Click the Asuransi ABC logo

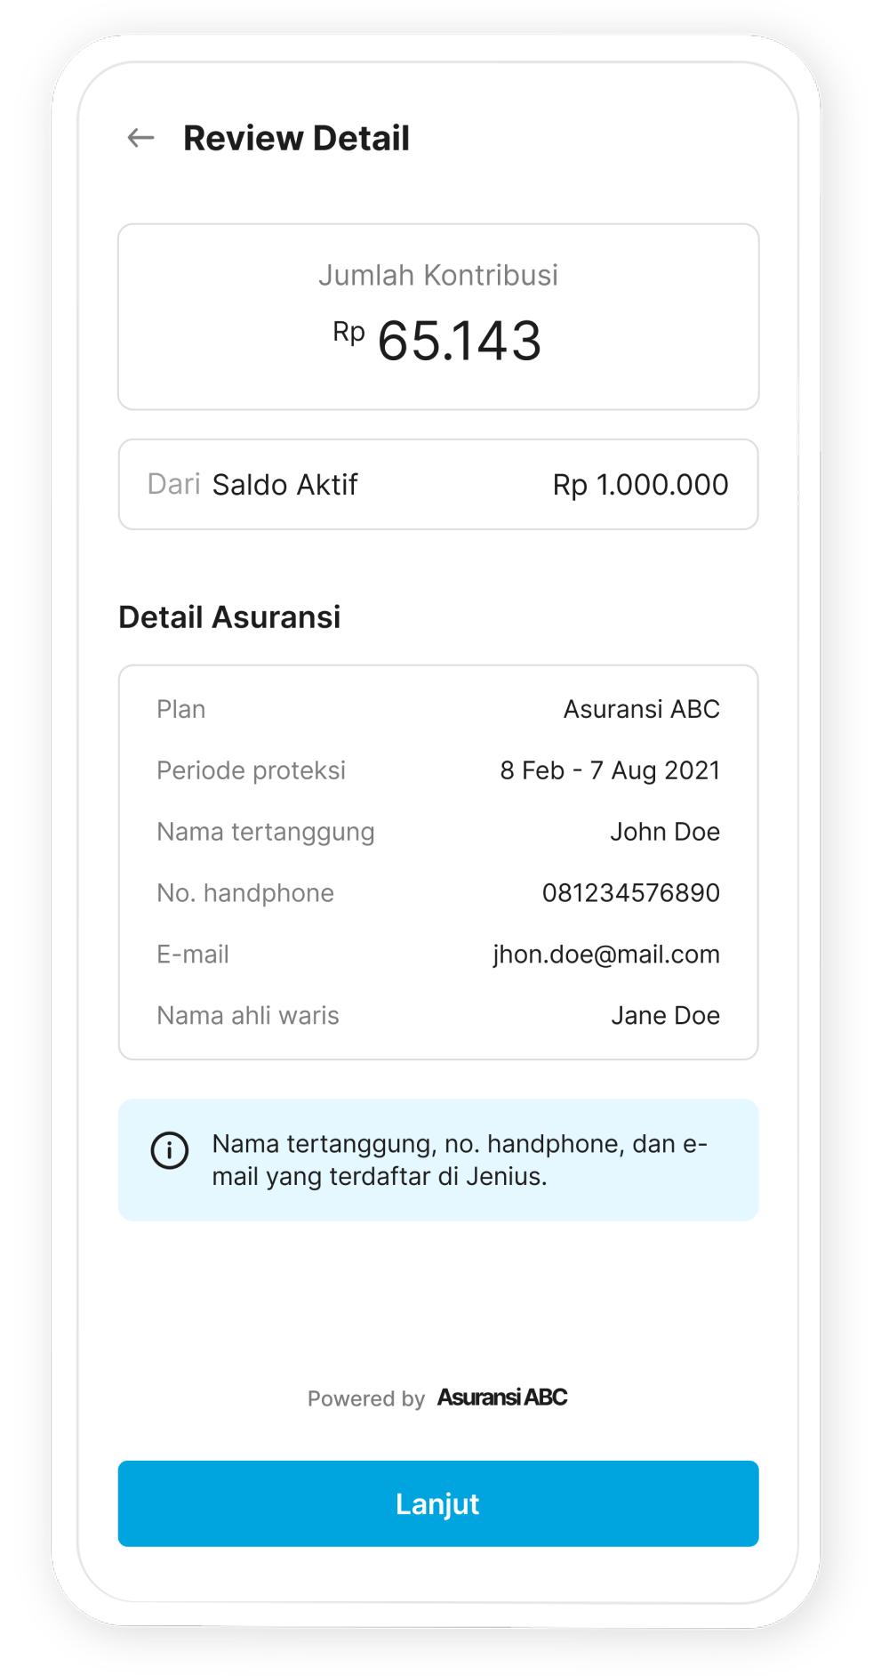(502, 1398)
